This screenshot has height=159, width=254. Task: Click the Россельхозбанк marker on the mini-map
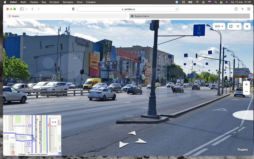30,125
